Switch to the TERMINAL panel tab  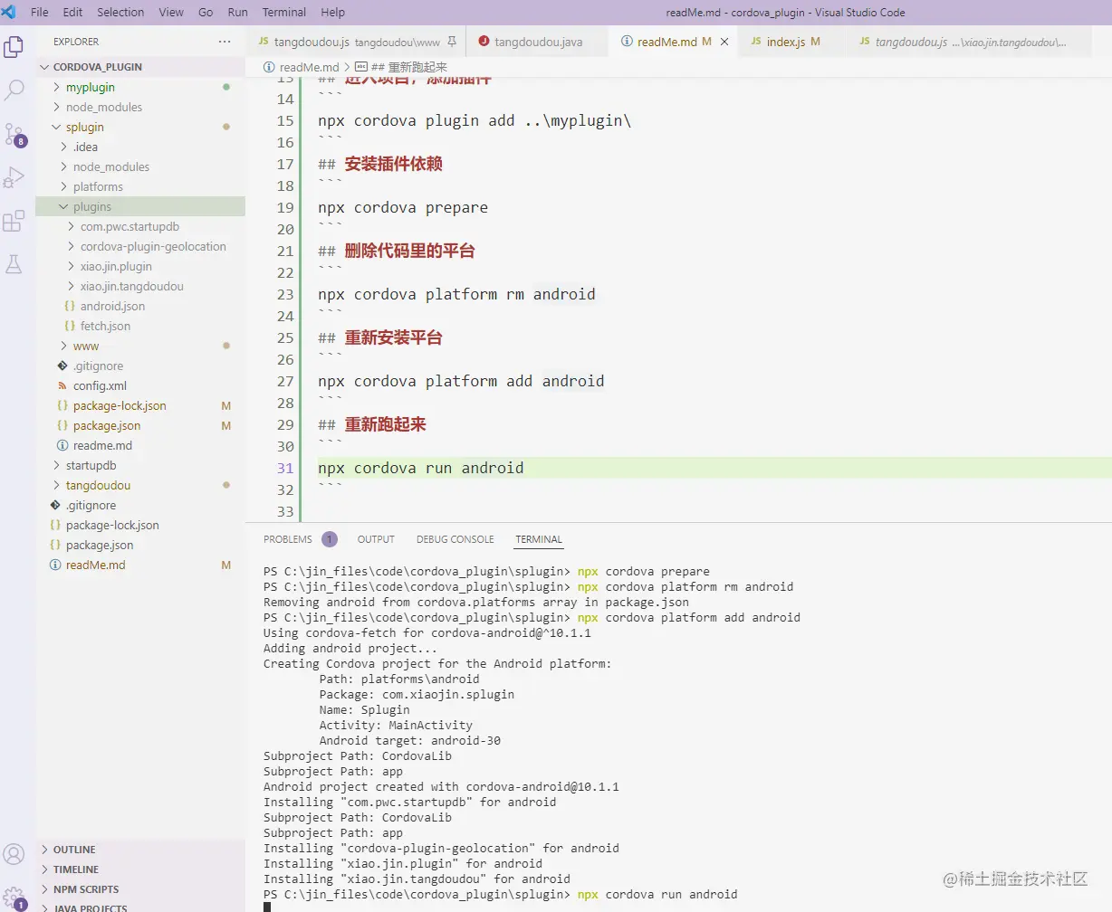click(x=539, y=539)
